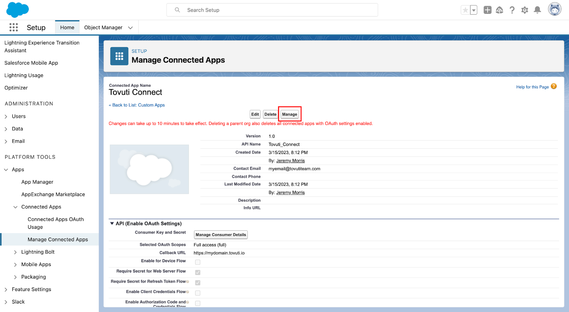
Task: Go back to Custom Apps list
Action: [137, 105]
